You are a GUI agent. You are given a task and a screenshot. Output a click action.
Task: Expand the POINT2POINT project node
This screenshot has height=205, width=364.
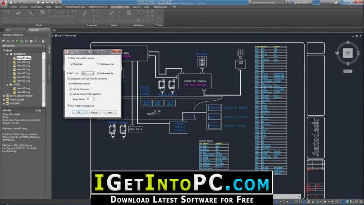click(x=4, y=100)
